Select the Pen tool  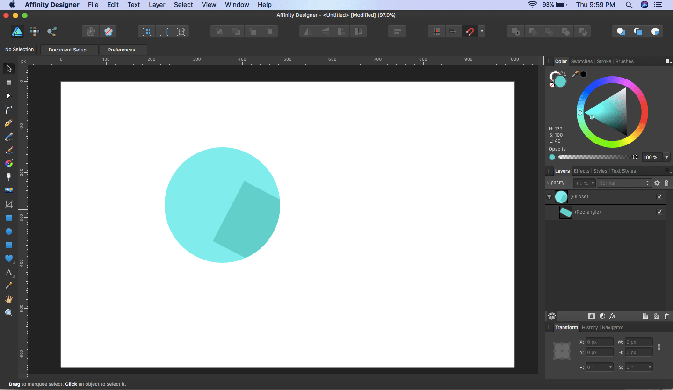pos(8,123)
